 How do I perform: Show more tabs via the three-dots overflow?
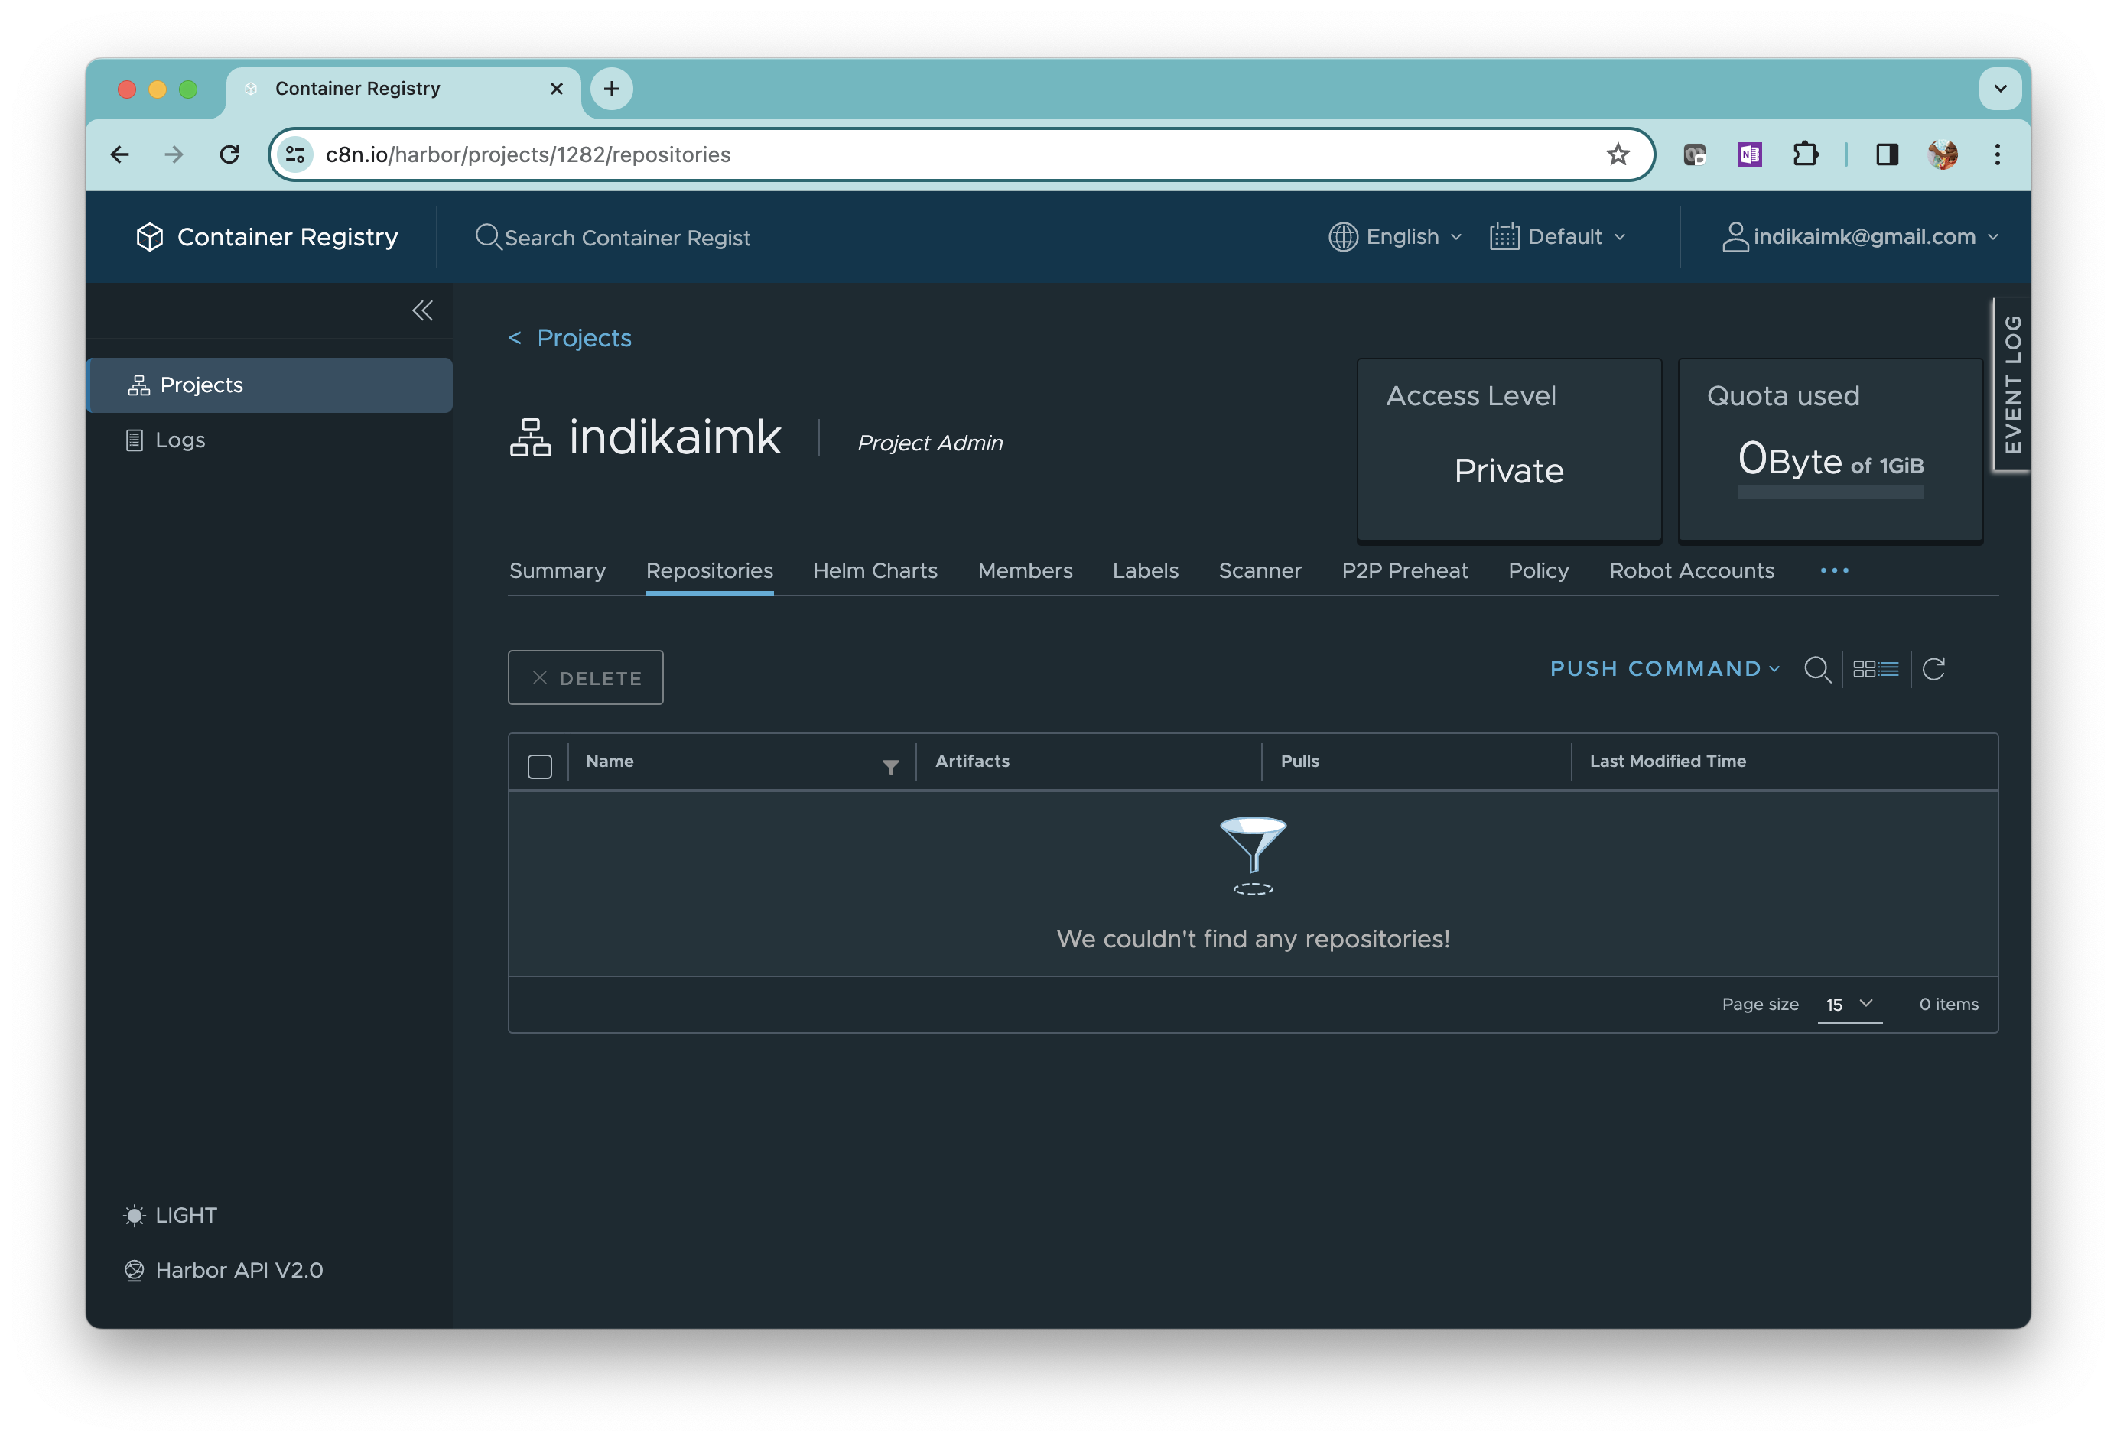pos(1834,570)
